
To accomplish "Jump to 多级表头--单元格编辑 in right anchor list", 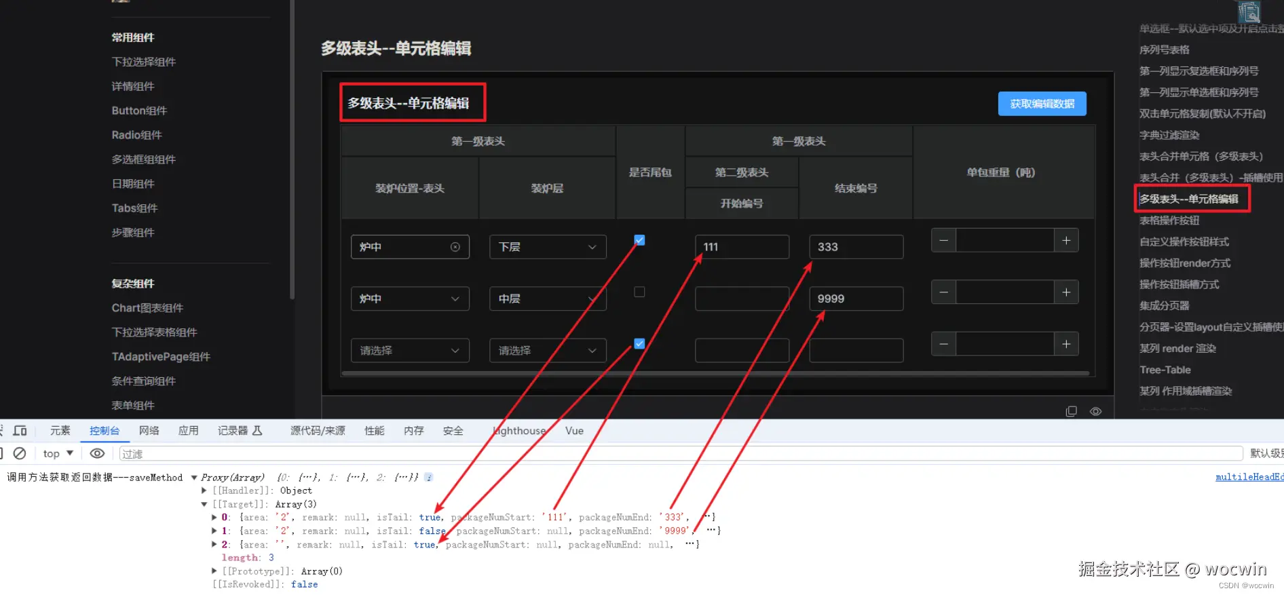I will tap(1188, 199).
